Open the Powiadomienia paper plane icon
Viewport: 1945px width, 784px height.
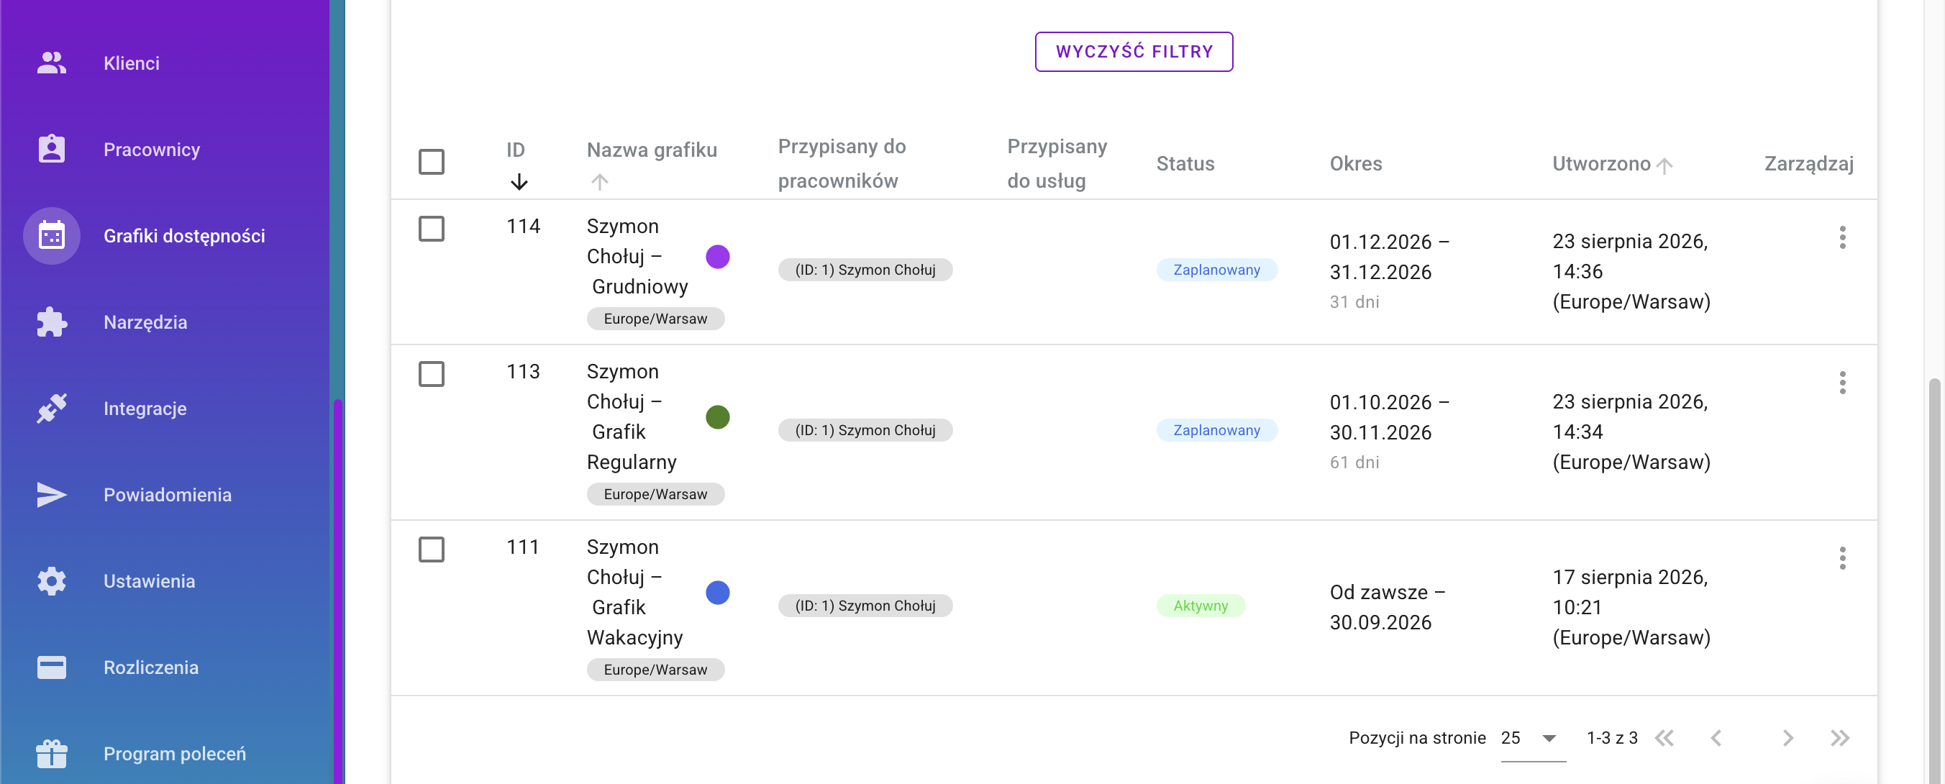pyautogui.click(x=51, y=495)
